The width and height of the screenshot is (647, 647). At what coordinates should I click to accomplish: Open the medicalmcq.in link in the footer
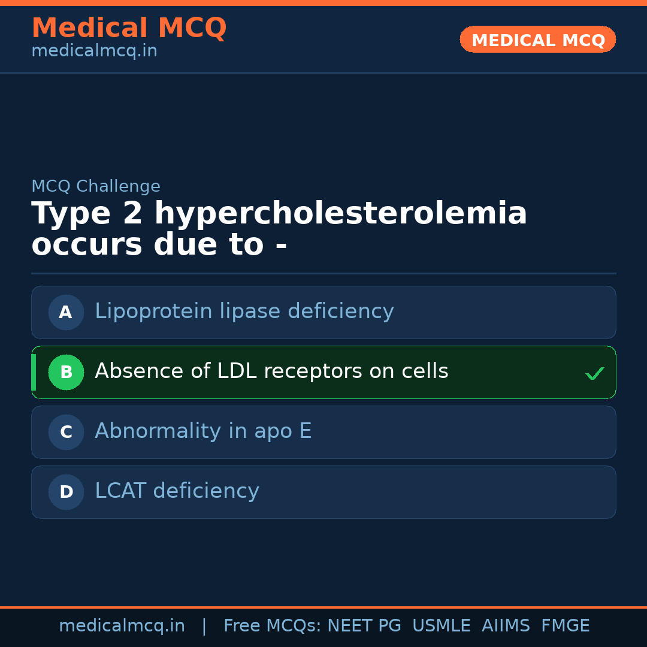coord(122,626)
